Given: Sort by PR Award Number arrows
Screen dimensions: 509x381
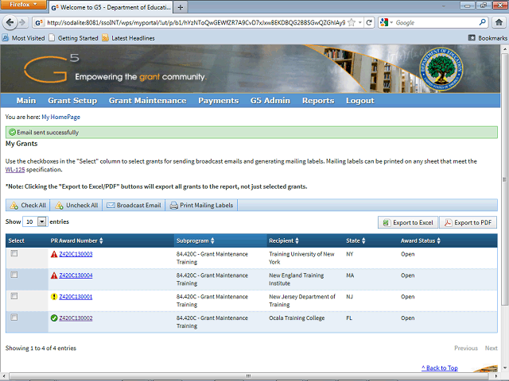Looking at the screenshot, I should click(x=101, y=241).
